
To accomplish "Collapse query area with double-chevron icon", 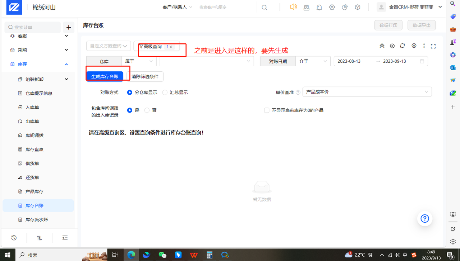I will [382, 46].
